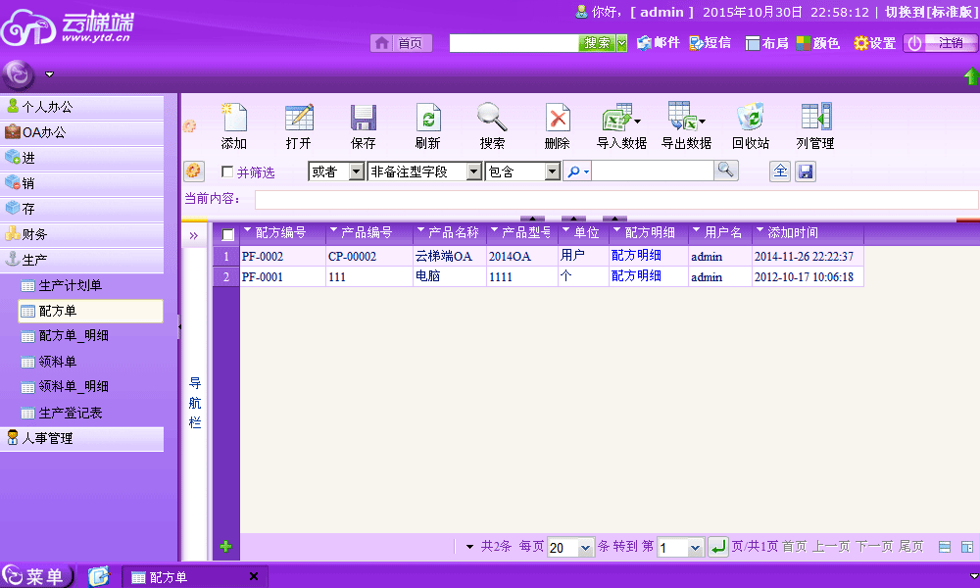The image size is (980, 588).
Task: Close the 配方单 tab
Action: tap(254, 576)
